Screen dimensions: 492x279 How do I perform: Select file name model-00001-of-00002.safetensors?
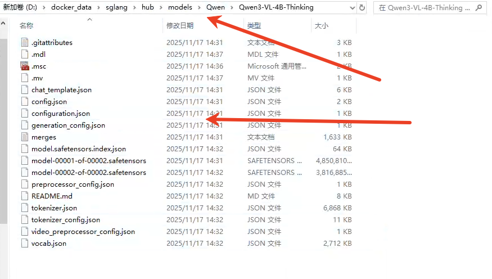tap(89, 161)
